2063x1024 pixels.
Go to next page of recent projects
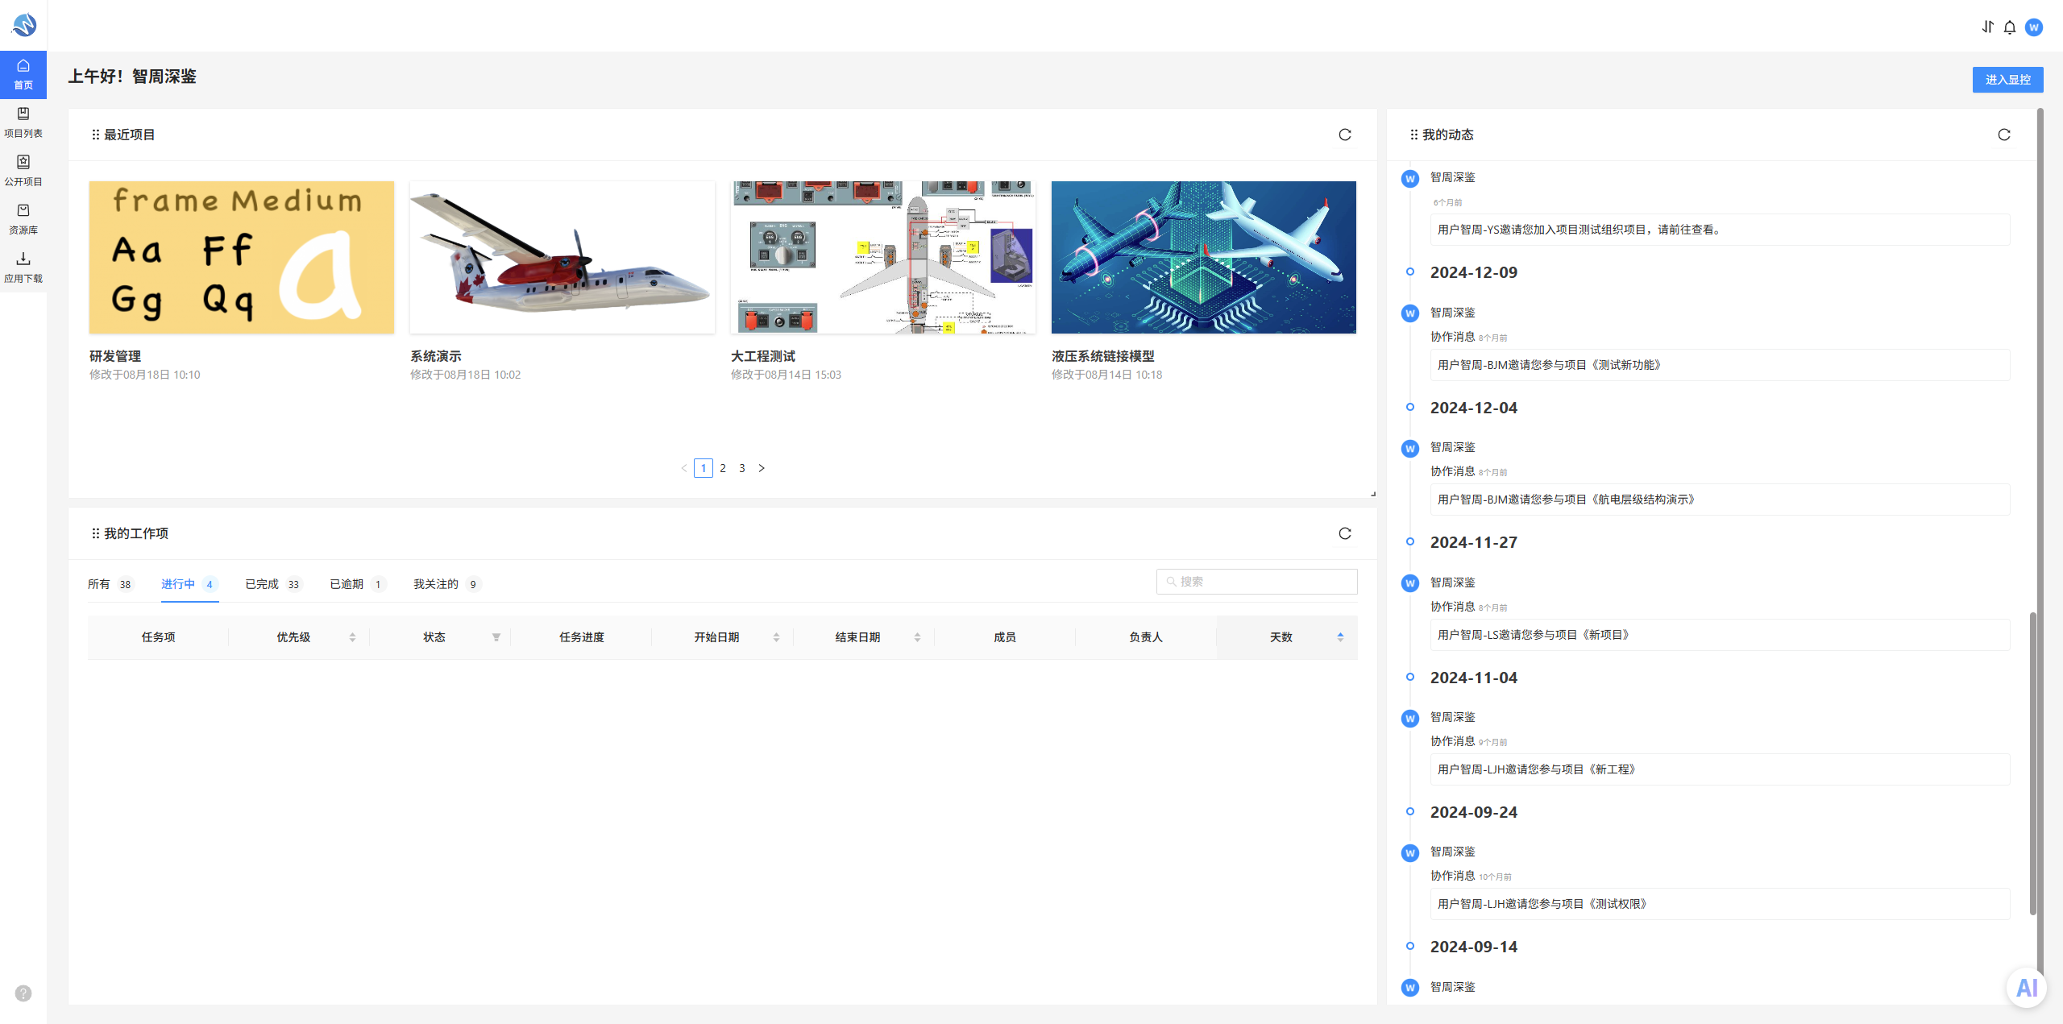click(x=762, y=468)
